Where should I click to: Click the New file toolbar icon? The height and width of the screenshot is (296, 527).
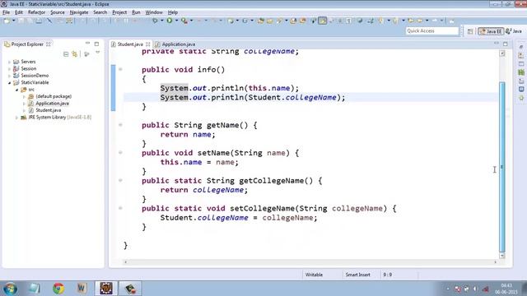click(7, 21)
